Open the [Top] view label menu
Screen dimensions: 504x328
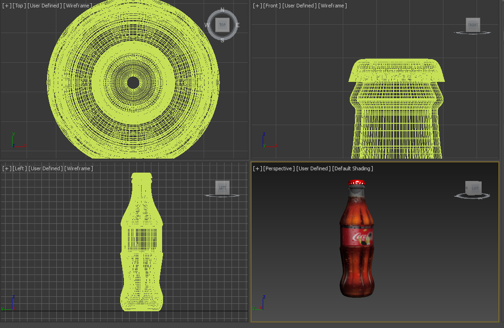(19, 6)
